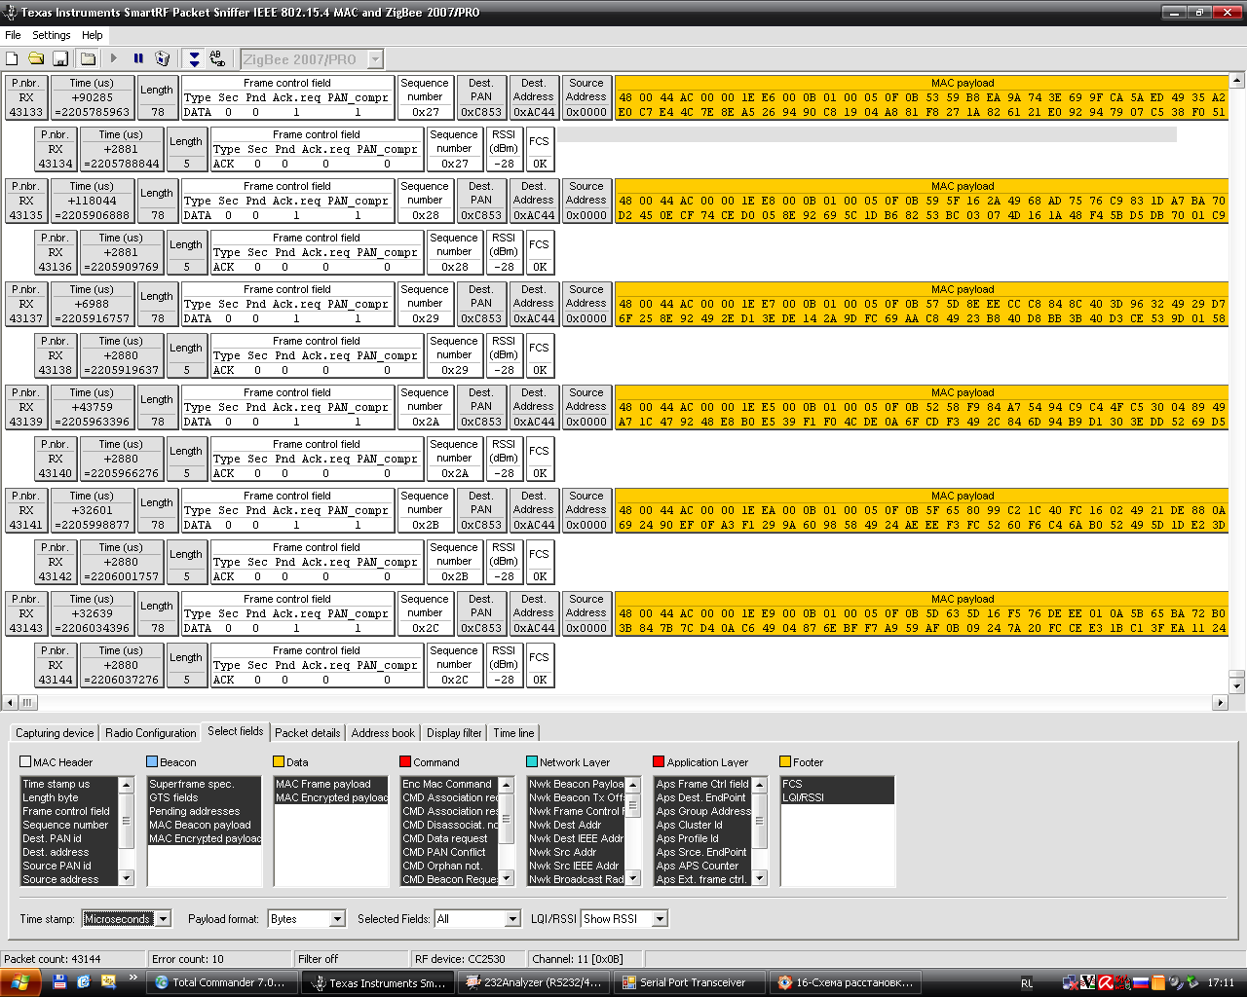This screenshot has width=1247, height=997.
Task: Switch to Display filter tab
Action: coord(454,733)
